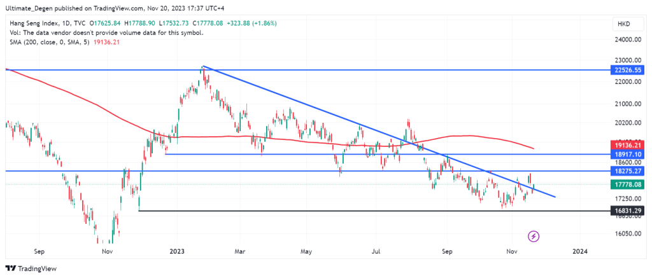Click the May label on the time axis

306,251
